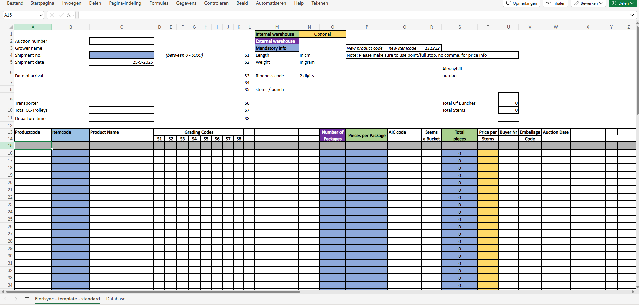Click the Inhalen catch up button
This screenshot has height=305, width=639.
(556, 3)
